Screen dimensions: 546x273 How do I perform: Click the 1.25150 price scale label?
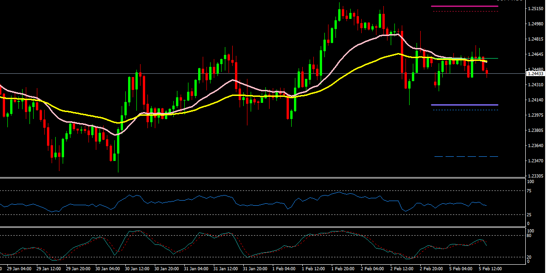tap(535, 9)
